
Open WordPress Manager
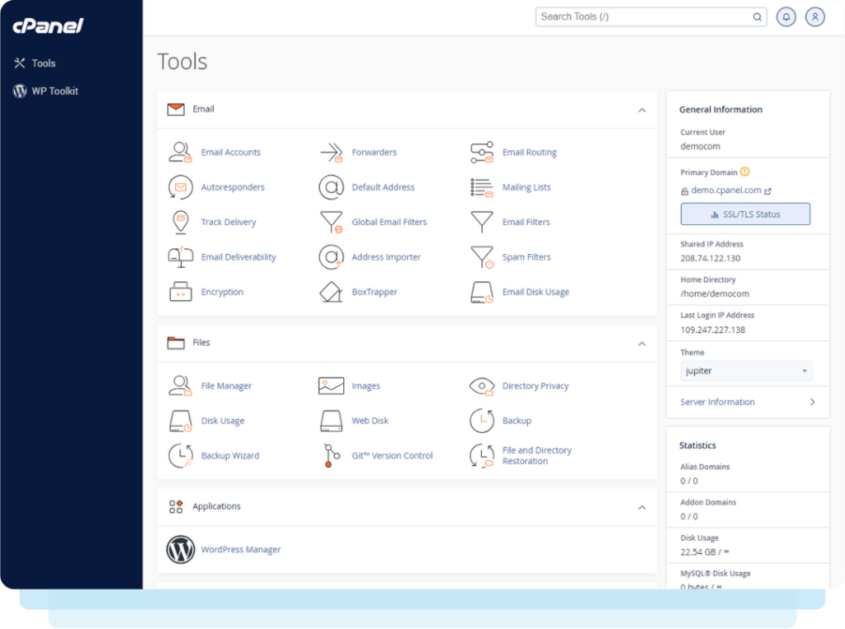240,549
